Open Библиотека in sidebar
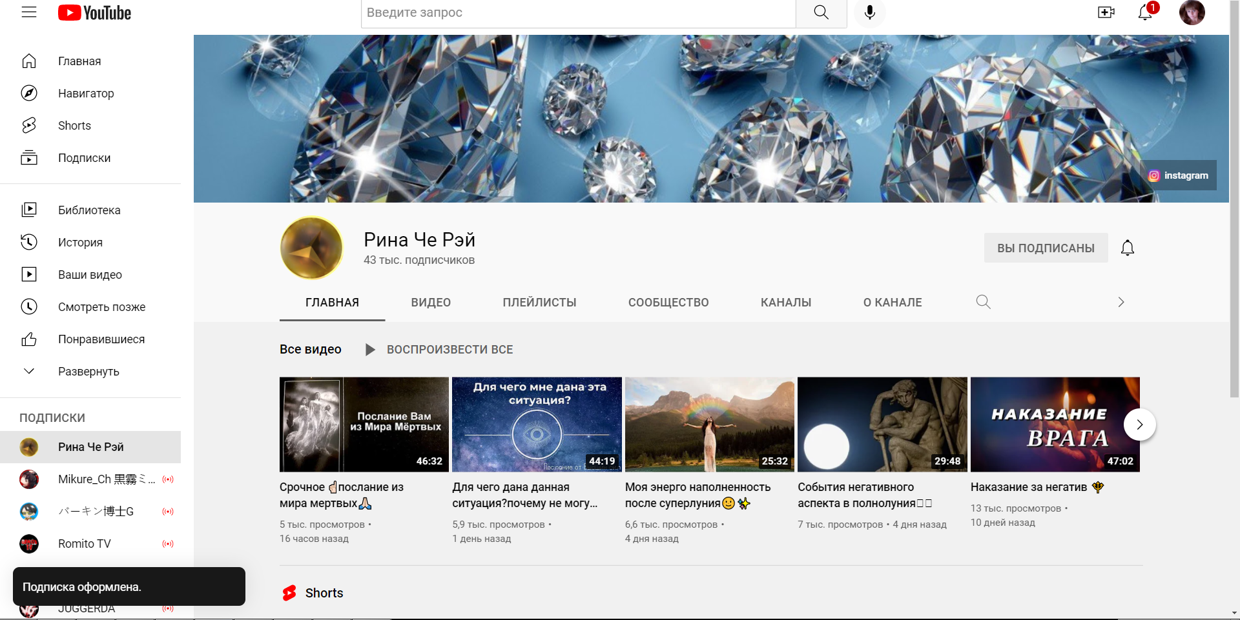Viewport: 1240px width, 620px height. [90, 210]
